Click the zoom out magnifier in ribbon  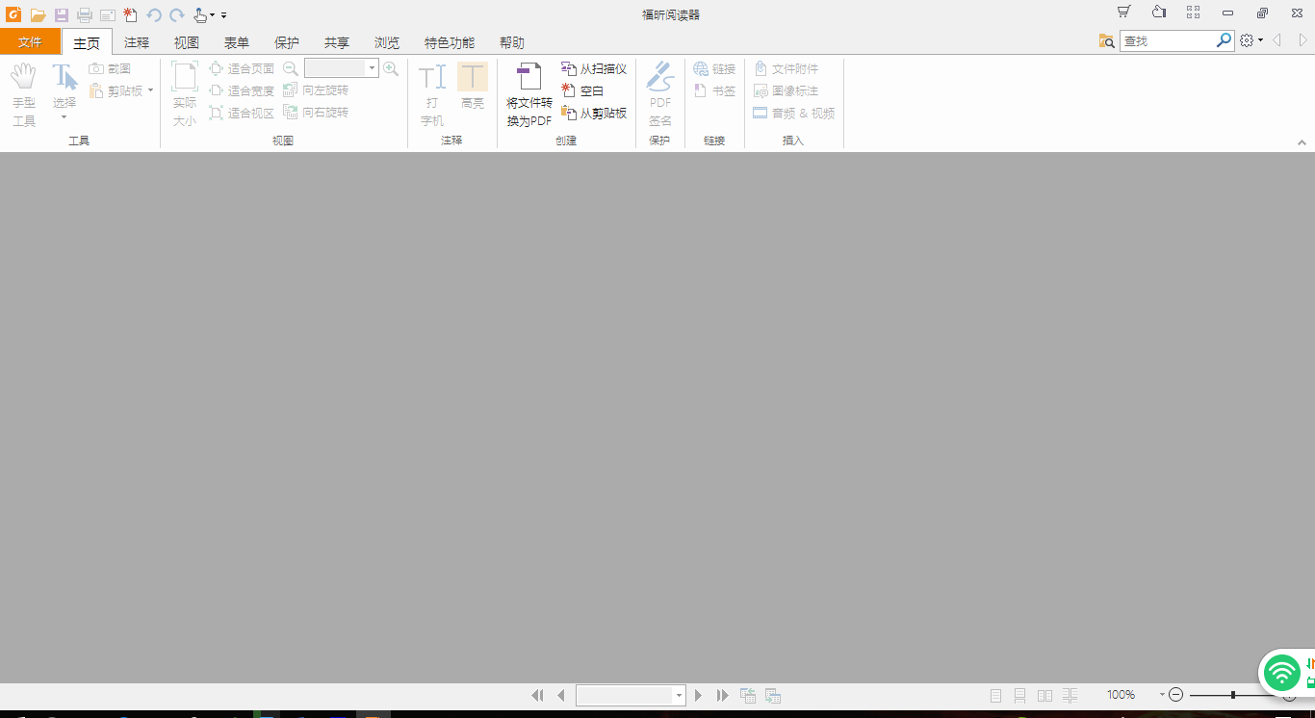[x=291, y=68]
